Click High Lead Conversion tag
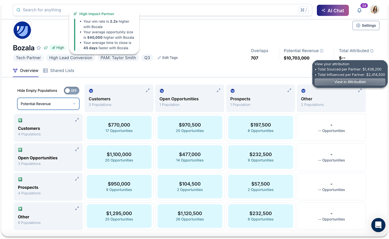This screenshot has height=239, width=389. click(70, 58)
